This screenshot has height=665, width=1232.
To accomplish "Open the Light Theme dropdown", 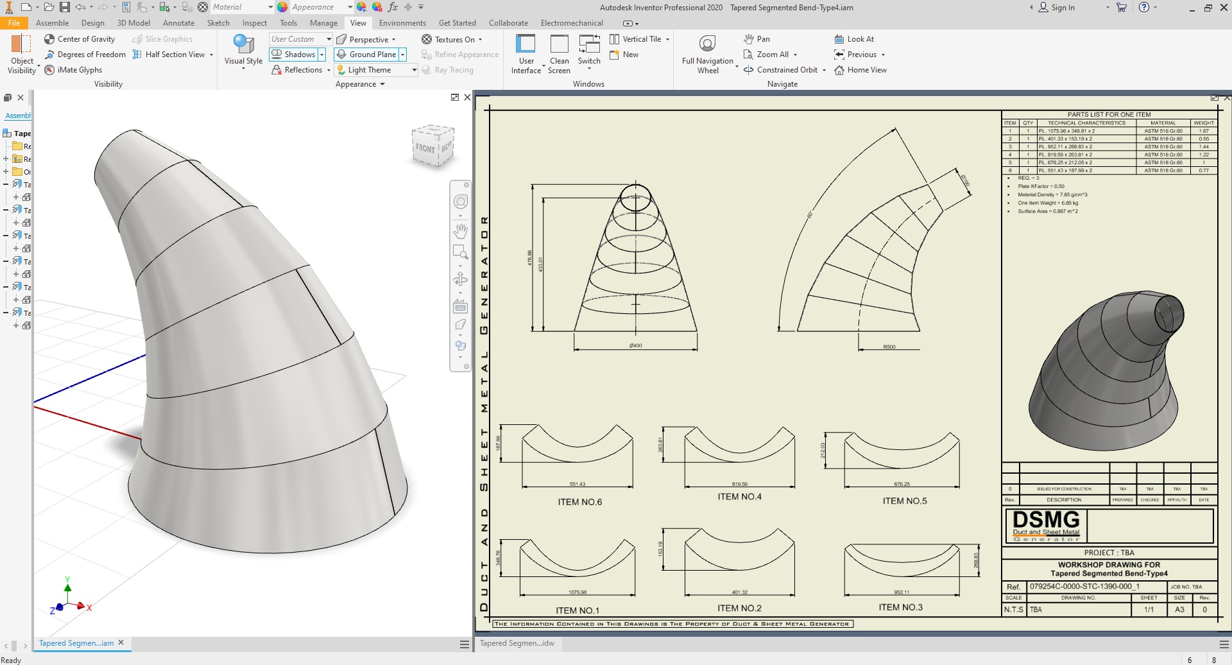I will (414, 70).
